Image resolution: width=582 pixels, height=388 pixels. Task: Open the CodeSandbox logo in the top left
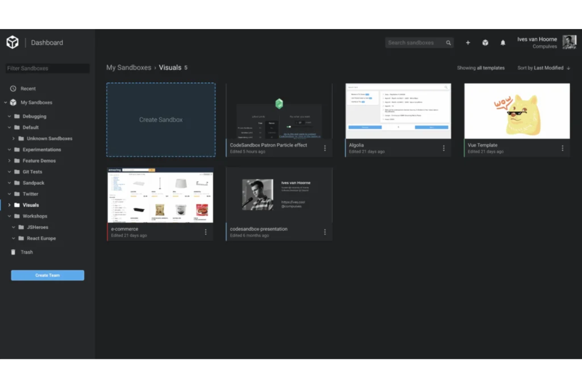pyautogui.click(x=12, y=42)
